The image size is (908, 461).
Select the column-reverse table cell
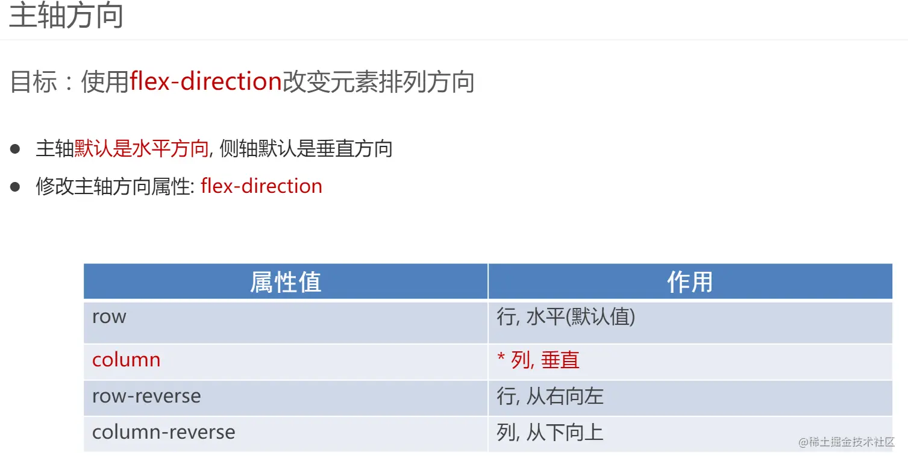tap(286, 434)
